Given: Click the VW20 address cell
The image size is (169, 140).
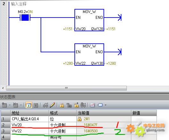Looking at the screenshot, I should [x=29, y=125].
